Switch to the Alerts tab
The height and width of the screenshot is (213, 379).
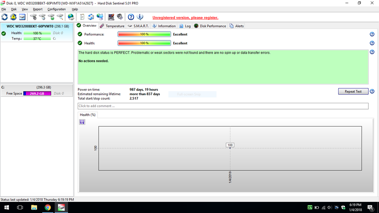237,26
